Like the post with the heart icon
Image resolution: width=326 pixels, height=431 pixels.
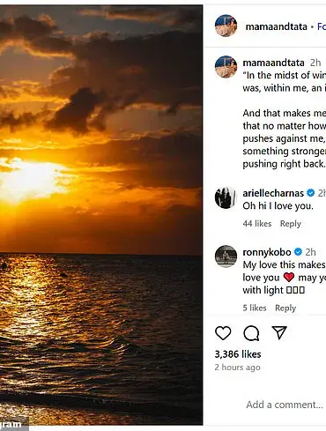[x=223, y=333]
